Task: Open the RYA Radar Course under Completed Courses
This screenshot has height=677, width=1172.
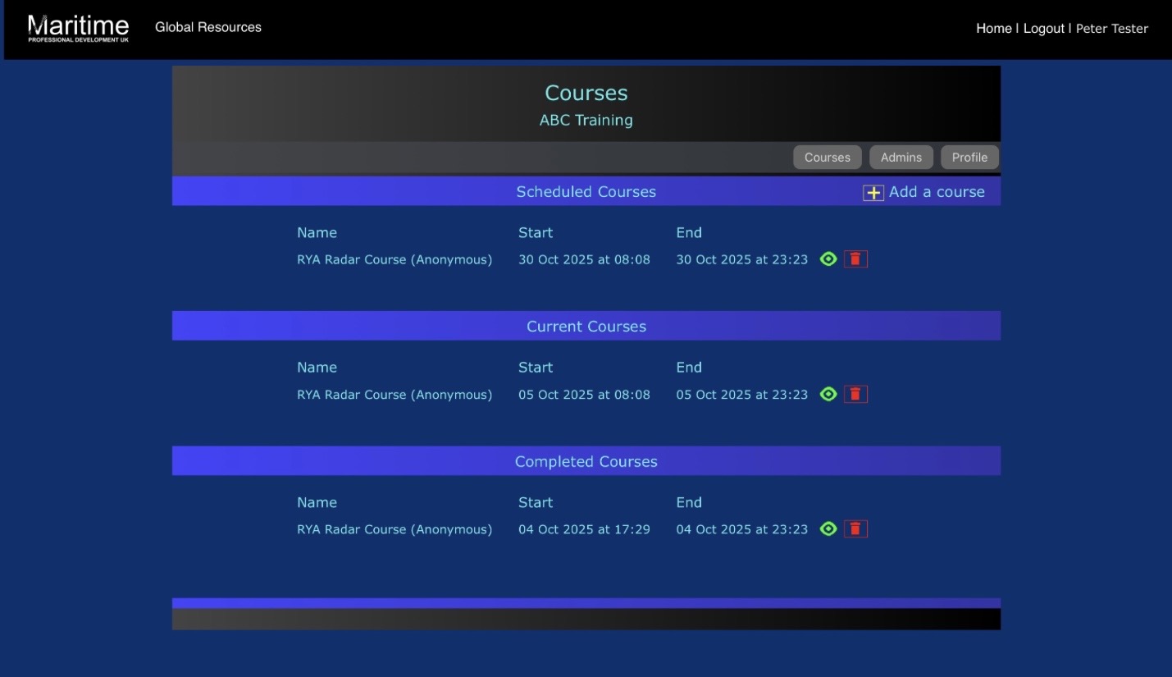Action: [x=394, y=528]
